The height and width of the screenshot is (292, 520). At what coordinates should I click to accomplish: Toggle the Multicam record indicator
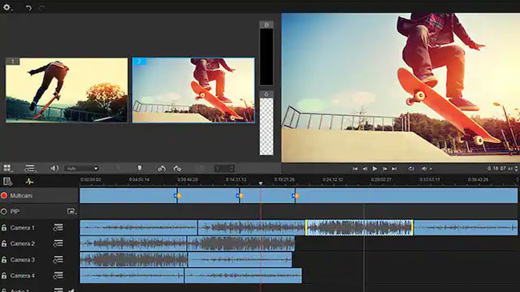click(x=4, y=195)
